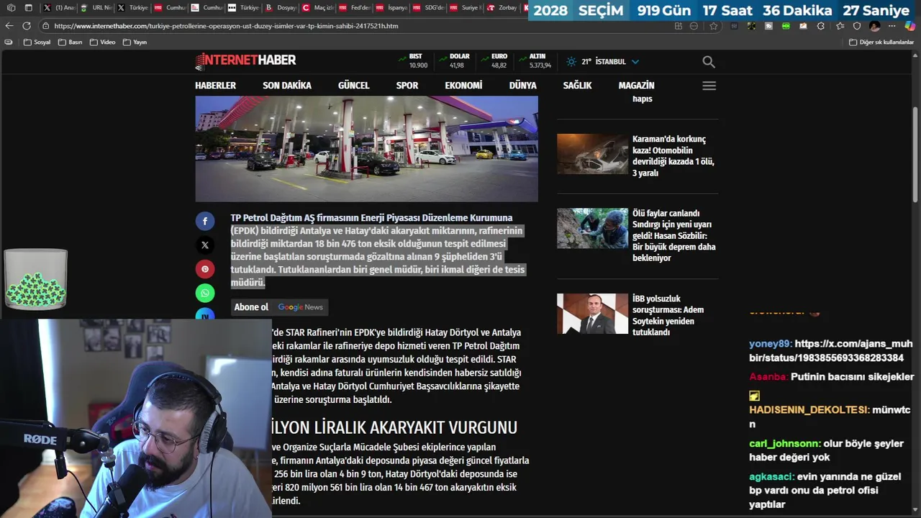Screen dimensions: 921x518
Task: Open the favorites list icon
Action: click(840, 26)
